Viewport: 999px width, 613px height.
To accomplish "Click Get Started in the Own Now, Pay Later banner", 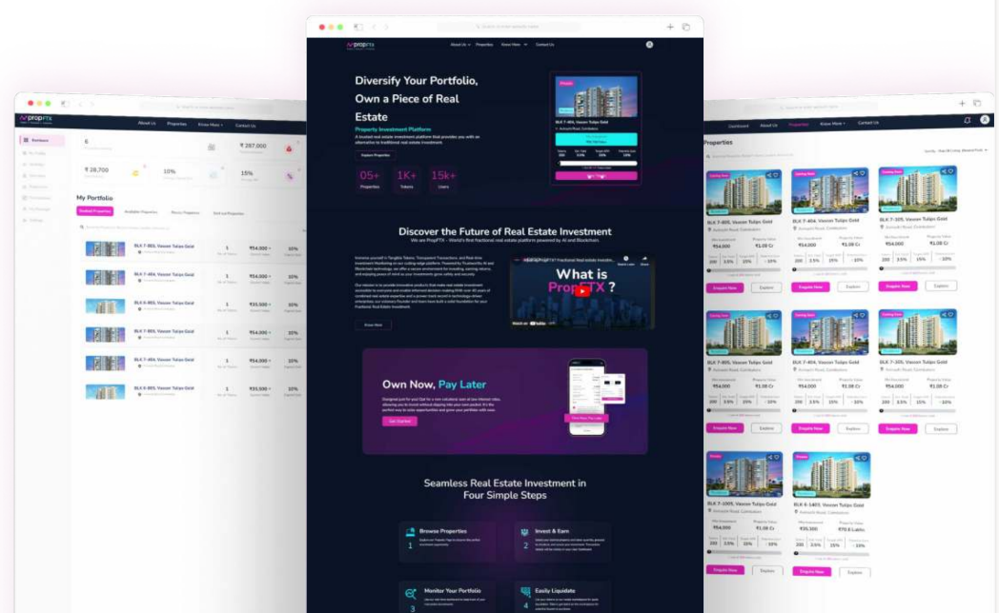I will click(400, 421).
